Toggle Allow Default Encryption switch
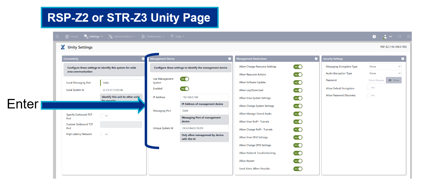Image resolution: width=421 pixels, height=183 pixels. [x=371, y=88]
